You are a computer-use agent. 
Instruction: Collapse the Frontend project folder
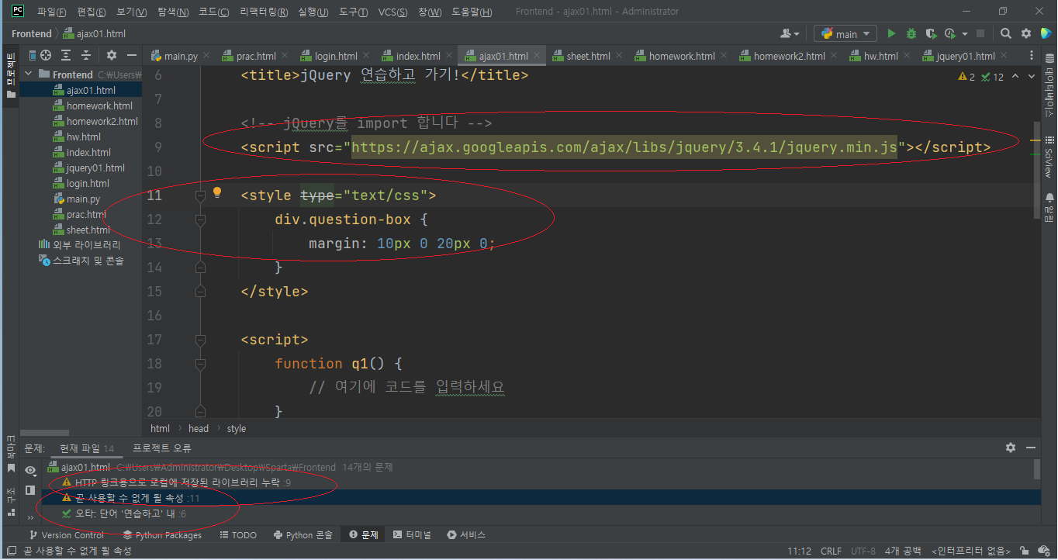click(29, 74)
